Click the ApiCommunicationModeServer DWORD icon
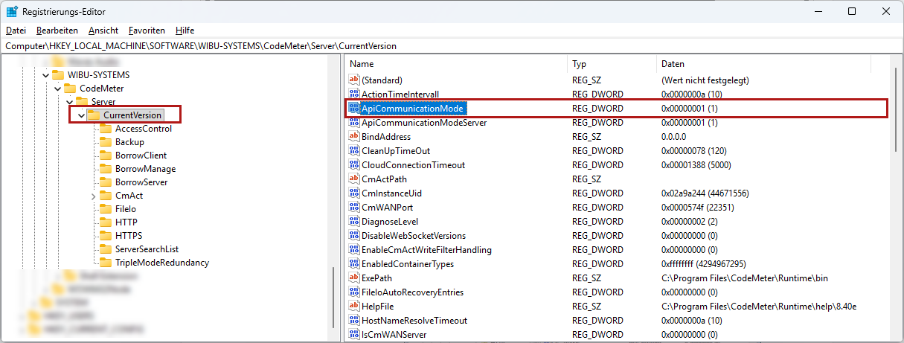This screenshot has width=904, height=343. [354, 123]
